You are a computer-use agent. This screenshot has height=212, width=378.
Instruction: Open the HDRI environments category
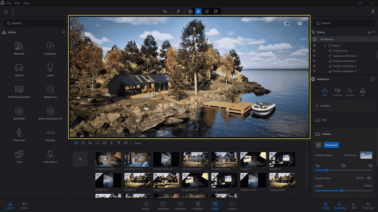19,92
